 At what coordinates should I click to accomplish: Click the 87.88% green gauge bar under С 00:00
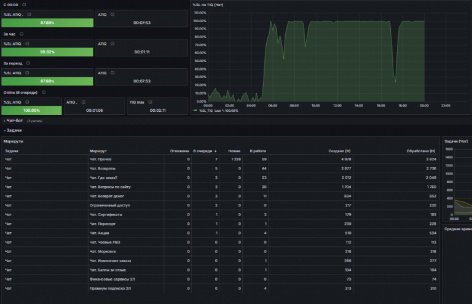(47, 23)
